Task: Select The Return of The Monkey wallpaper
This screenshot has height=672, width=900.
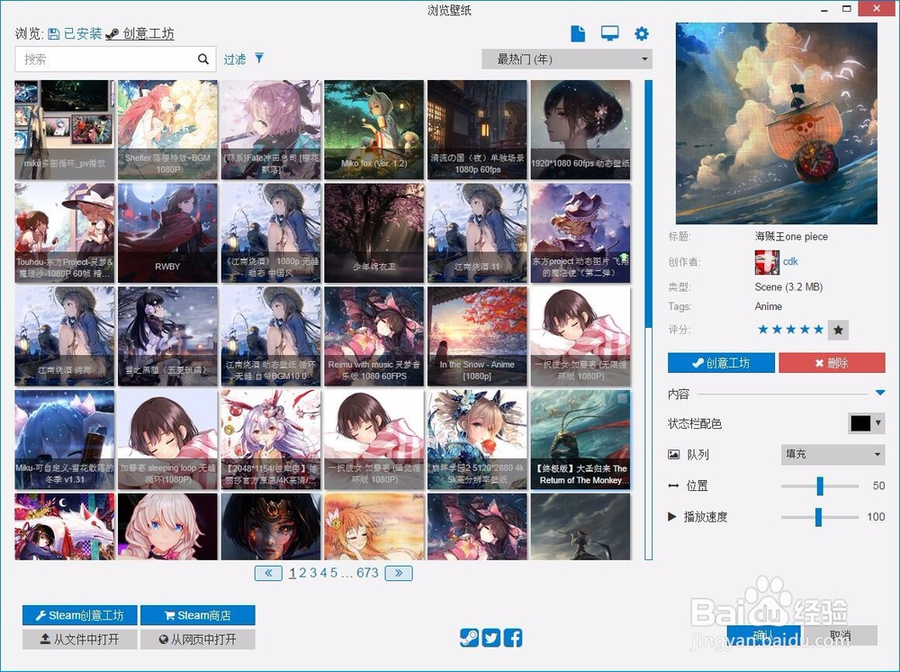Action: pos(580,440)
